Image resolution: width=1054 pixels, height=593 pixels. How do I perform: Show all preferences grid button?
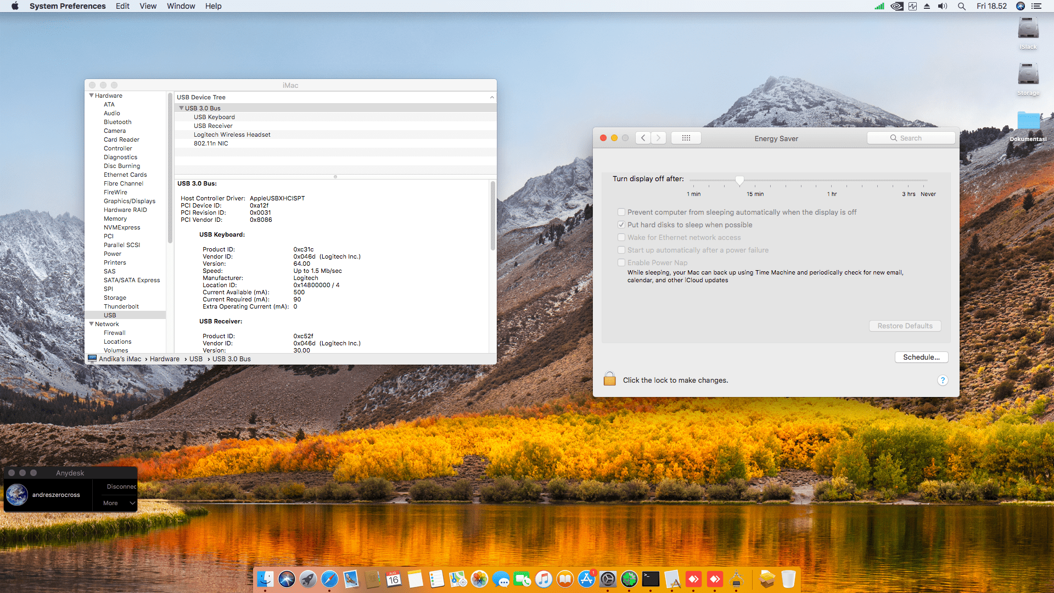686,138
